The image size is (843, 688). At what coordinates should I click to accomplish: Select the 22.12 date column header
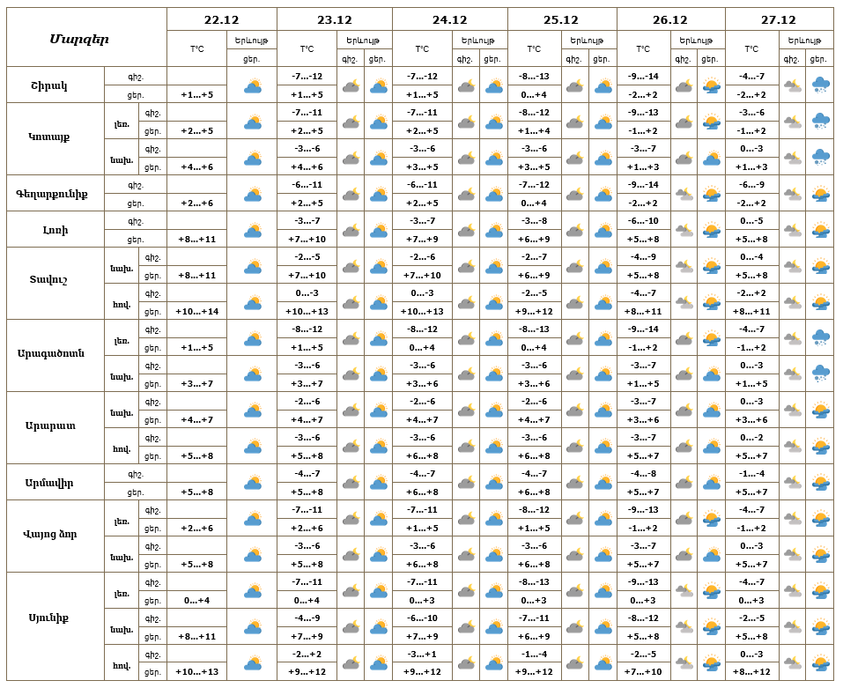pyautogui.click(x=221, y=20)
